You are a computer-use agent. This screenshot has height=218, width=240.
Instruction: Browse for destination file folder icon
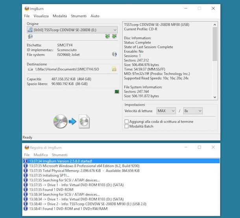114,69
